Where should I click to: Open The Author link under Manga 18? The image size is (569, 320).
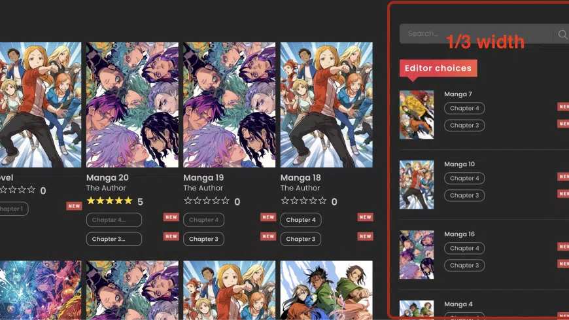[x=300, y=188]
